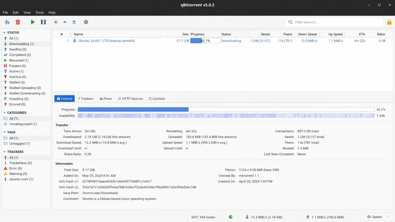Click the Info Hash v1 value
Screen dimensions: 395x222
tap(117, 182)
